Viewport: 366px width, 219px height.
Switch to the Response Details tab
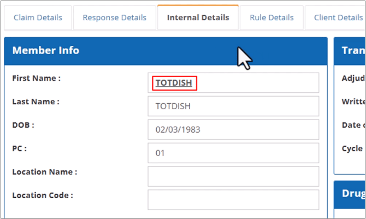pyautogui.click(x=114, y=17)
